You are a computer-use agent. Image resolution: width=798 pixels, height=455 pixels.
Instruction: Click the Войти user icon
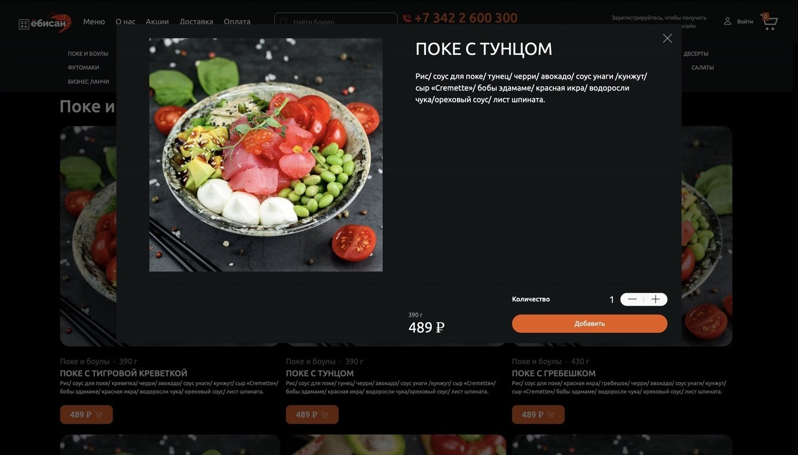click(x=727, y=21)
